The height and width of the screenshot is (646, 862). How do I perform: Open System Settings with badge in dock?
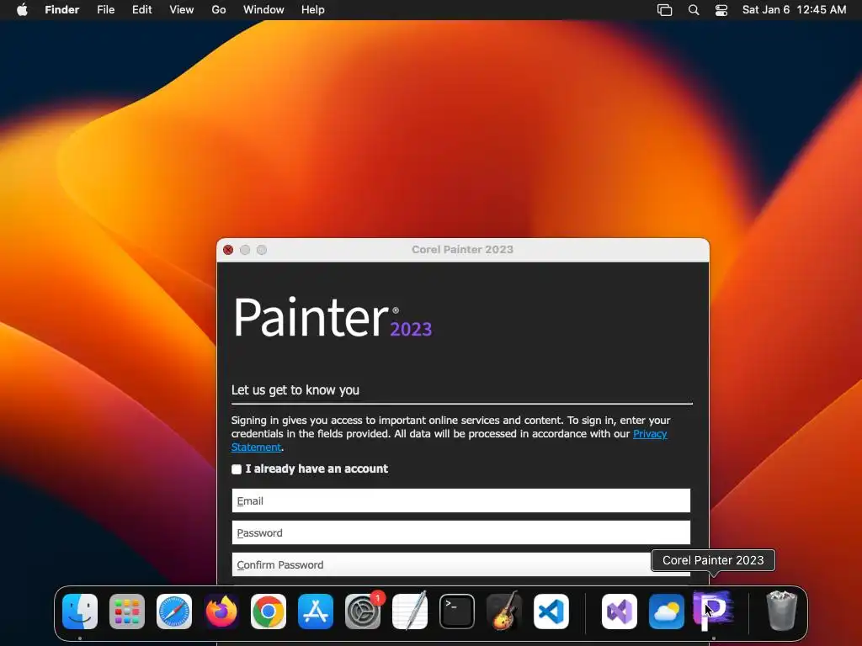pos(363,612)
